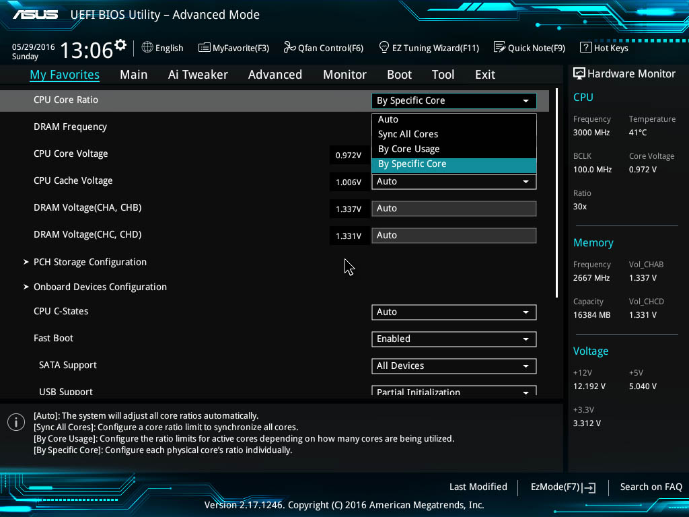Click Qfan Control(F6) label
This screenshot has width=689, height=517.
tap(330, 48)
